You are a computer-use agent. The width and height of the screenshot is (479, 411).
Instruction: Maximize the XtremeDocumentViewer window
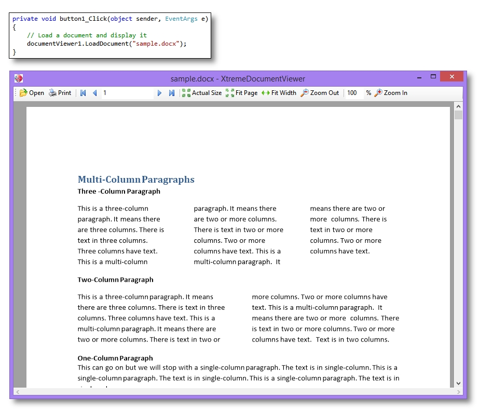[x=433, y=76]
